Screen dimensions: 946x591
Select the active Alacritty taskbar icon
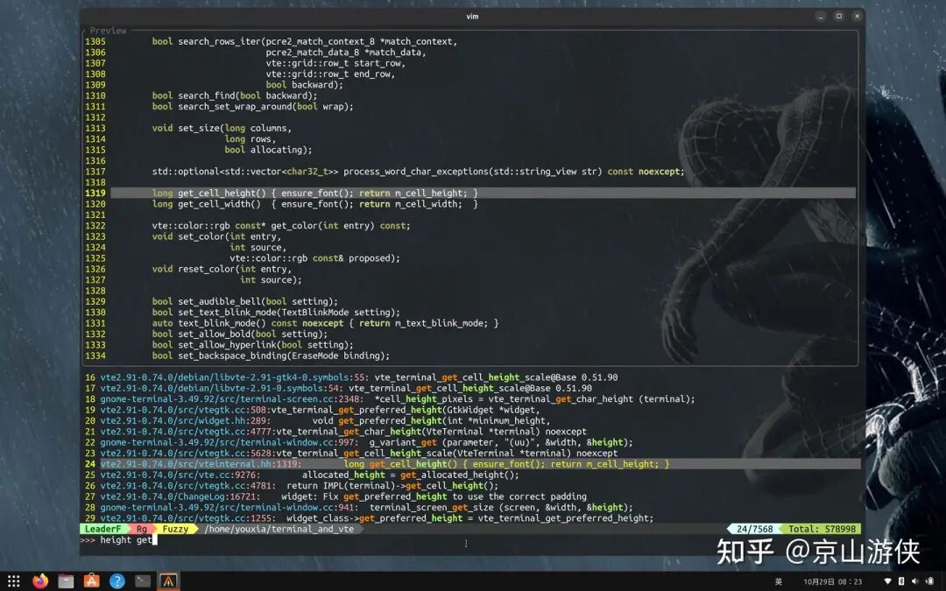tap(167, 580)
